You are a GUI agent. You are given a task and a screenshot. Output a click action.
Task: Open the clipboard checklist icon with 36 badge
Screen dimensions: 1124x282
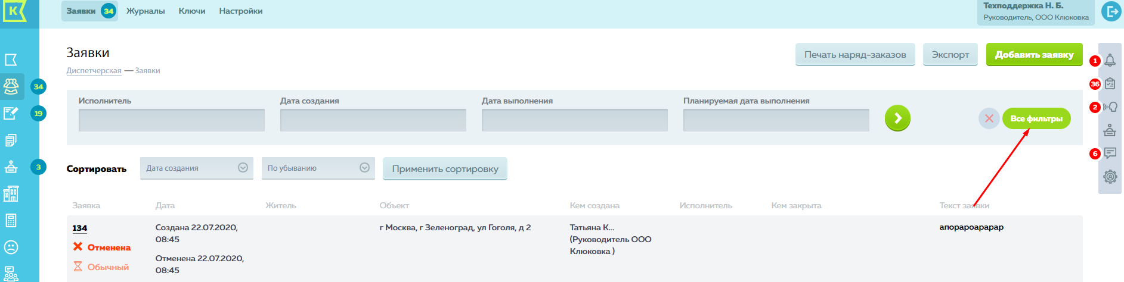pos(1110,84)
